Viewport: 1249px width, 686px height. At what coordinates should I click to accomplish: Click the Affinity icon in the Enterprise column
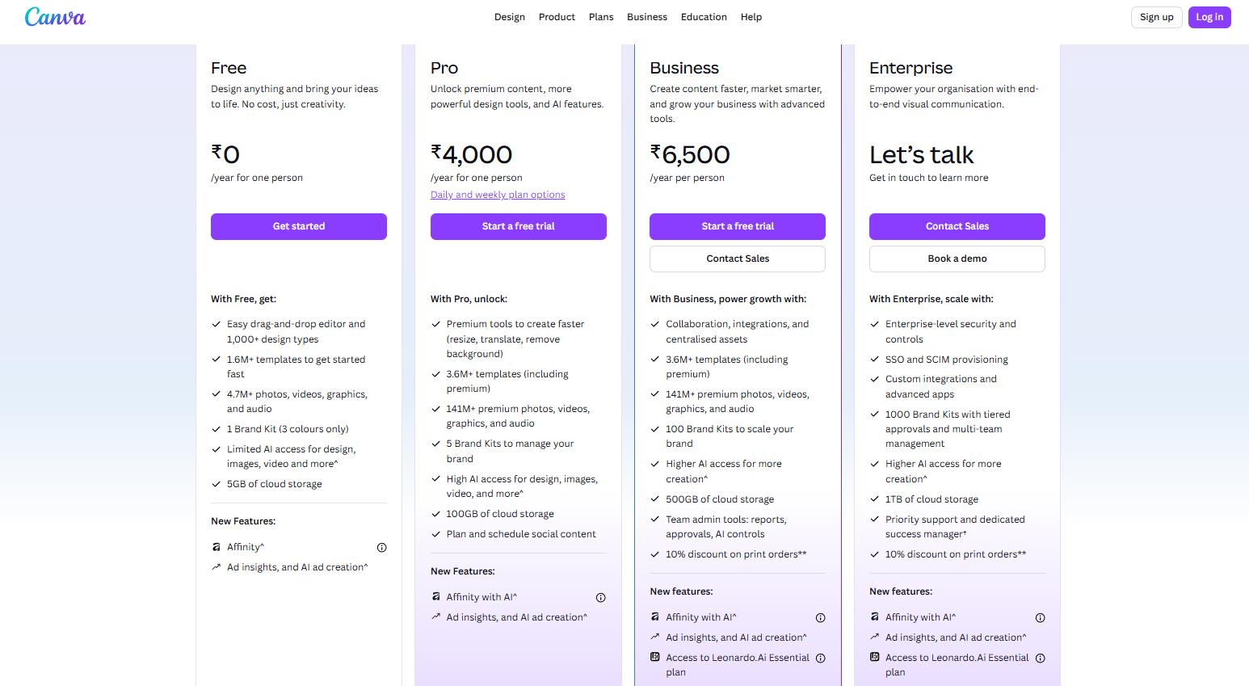point(873,617)
